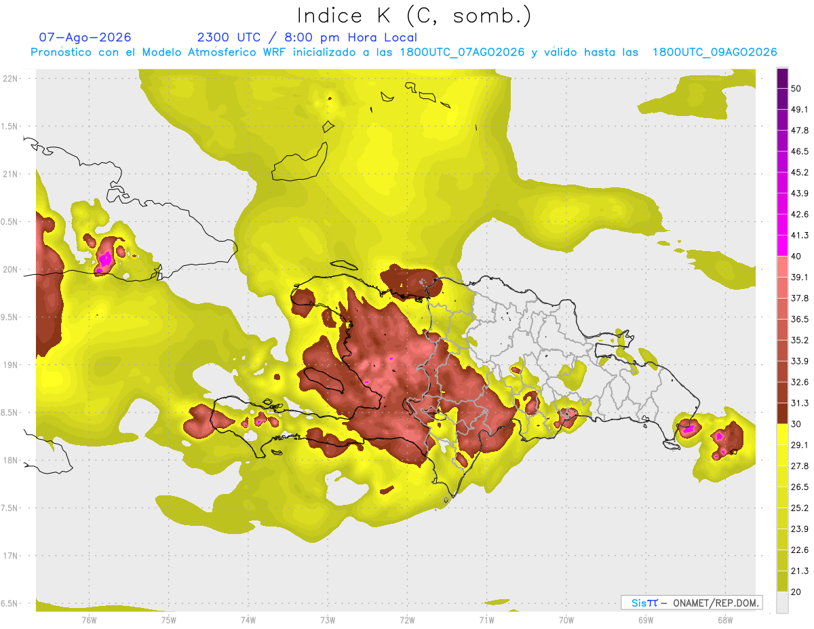
Task: Click colorbar label '33.9'
Action: coord(800,361)
